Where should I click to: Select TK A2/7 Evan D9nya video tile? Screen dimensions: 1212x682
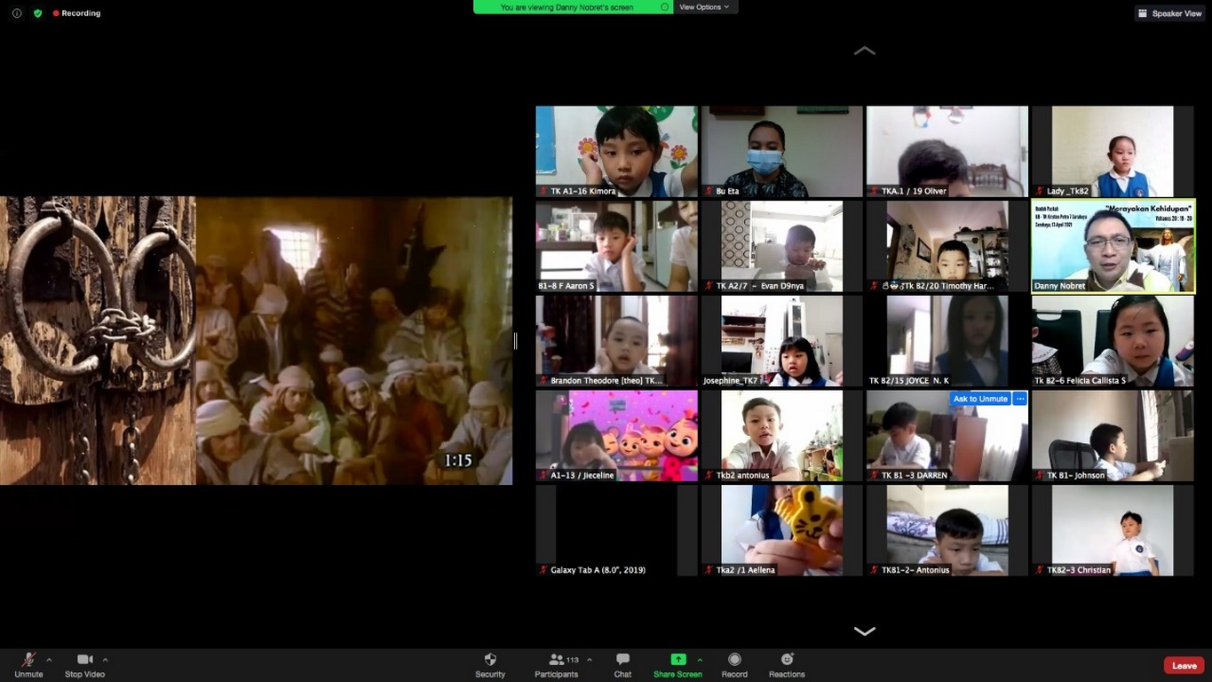[x=782, y=246]
